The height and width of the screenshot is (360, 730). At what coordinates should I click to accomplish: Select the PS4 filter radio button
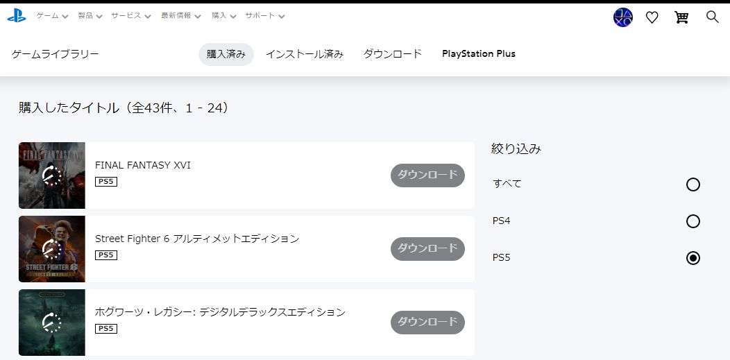click(x=693, y=221)
